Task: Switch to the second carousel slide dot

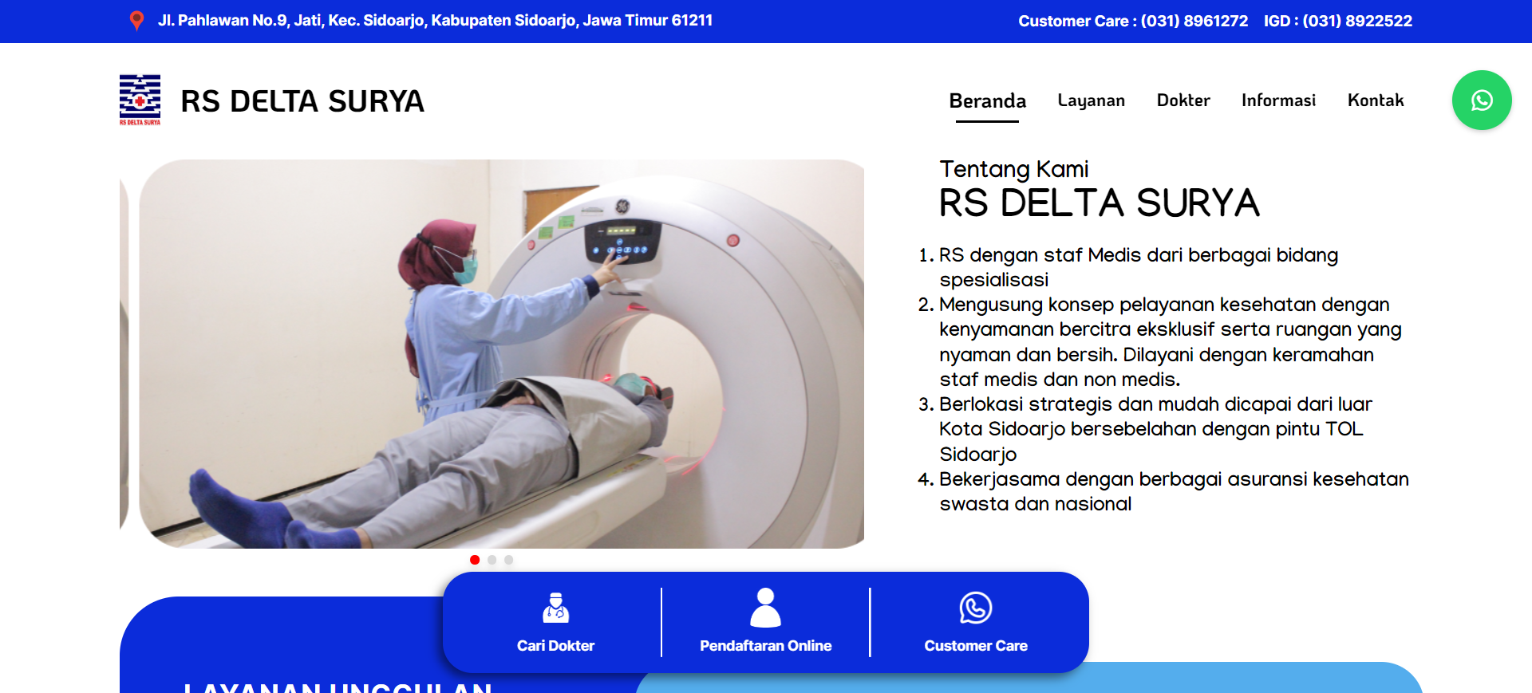Action: (492, 560)
